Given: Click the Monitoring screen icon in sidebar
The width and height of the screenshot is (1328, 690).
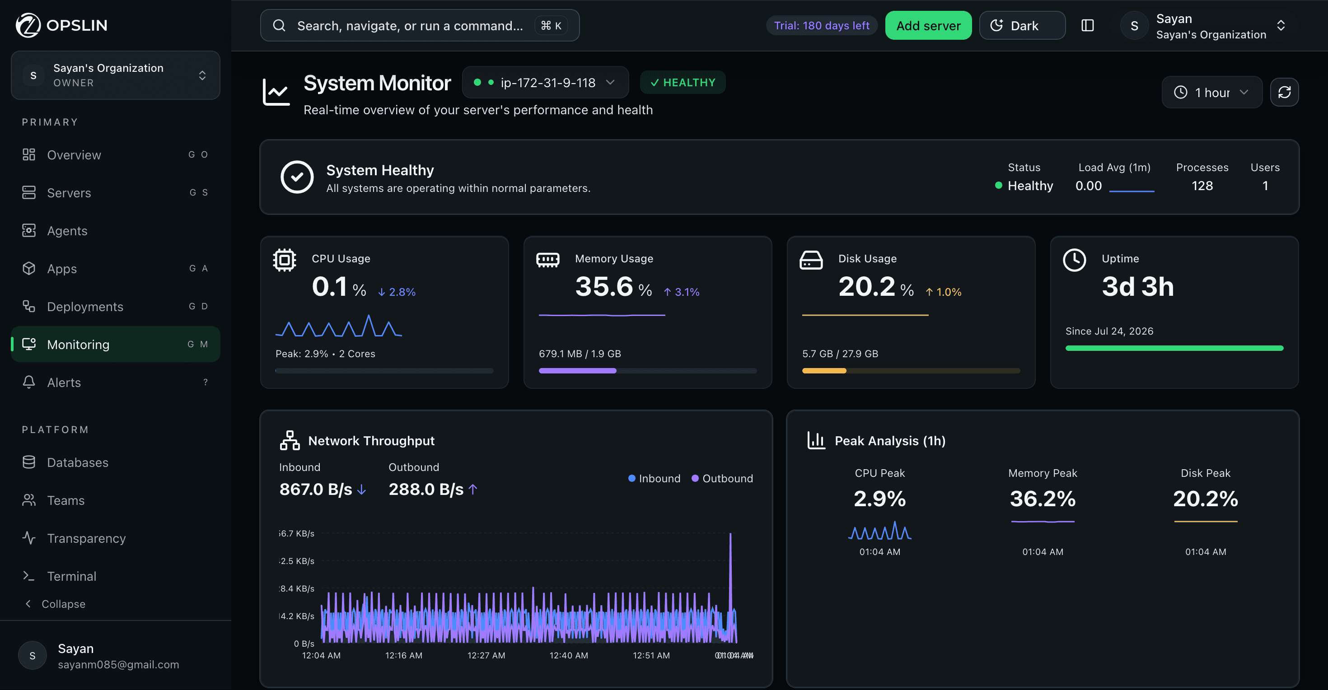Looking at the screenshot, I should tap(29, 344).
